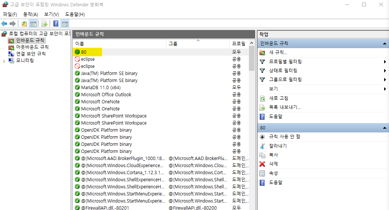The image size is (389, 210).
Task: Click the blue Help toolbar icon
Action: point(56,24)
